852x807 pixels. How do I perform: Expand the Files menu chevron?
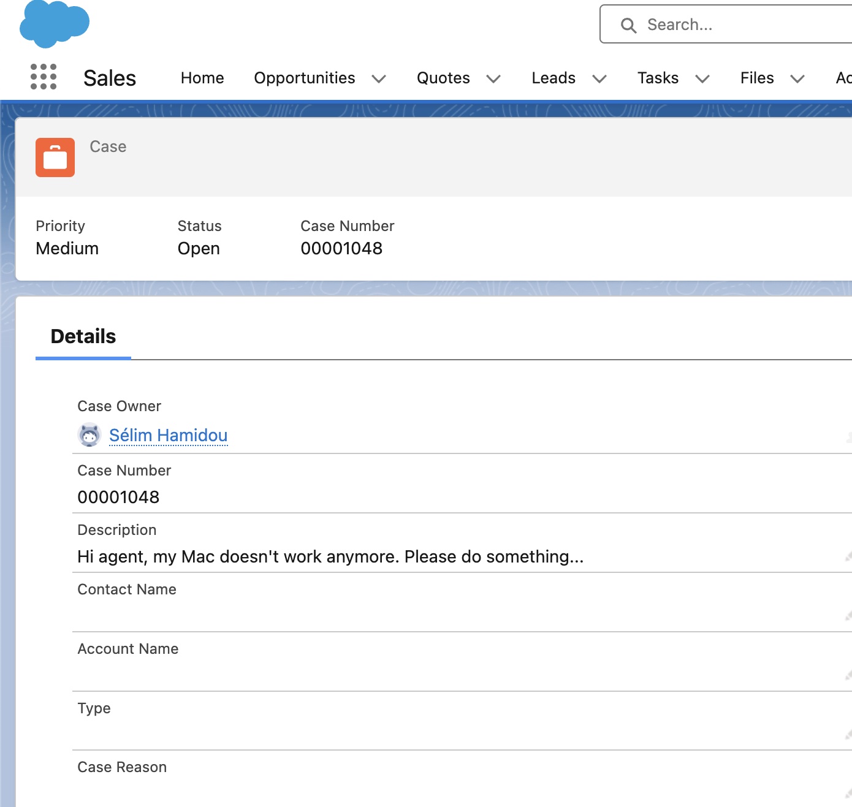(x=797, y=78)
